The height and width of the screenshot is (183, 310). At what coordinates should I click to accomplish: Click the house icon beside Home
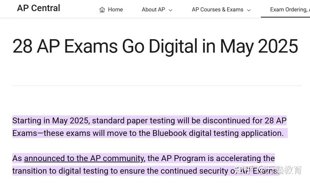[x=102, y=10]
